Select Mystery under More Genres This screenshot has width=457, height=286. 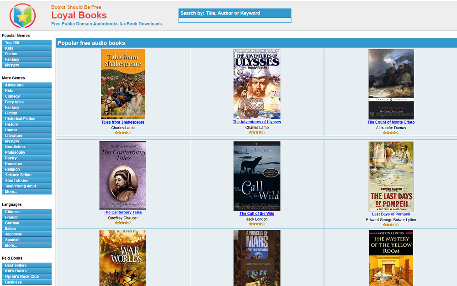pyautogui.click(x=27, y=141)
